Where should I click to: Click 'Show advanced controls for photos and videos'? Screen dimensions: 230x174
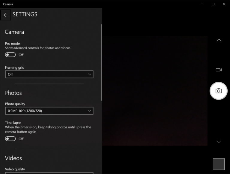click(x=37, y=48)
